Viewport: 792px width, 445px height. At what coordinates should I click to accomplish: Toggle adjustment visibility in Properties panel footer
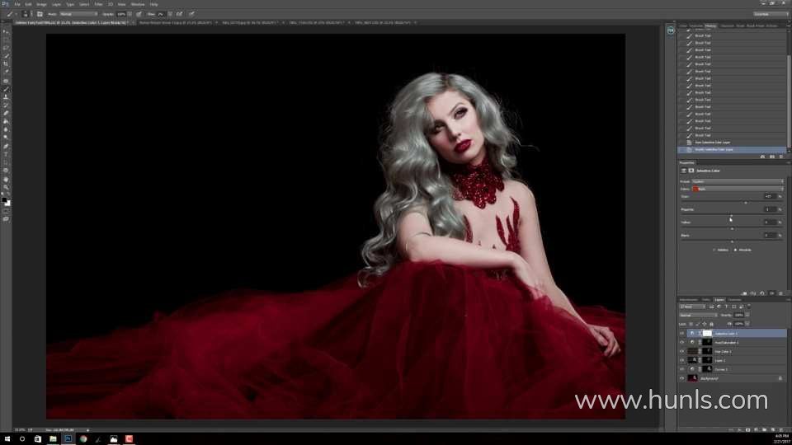click(x=771, y=293)
